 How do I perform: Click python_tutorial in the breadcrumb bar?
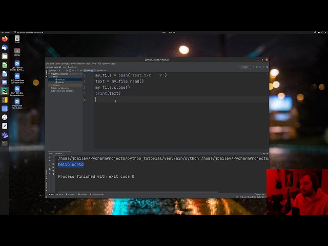click(53, 67)
